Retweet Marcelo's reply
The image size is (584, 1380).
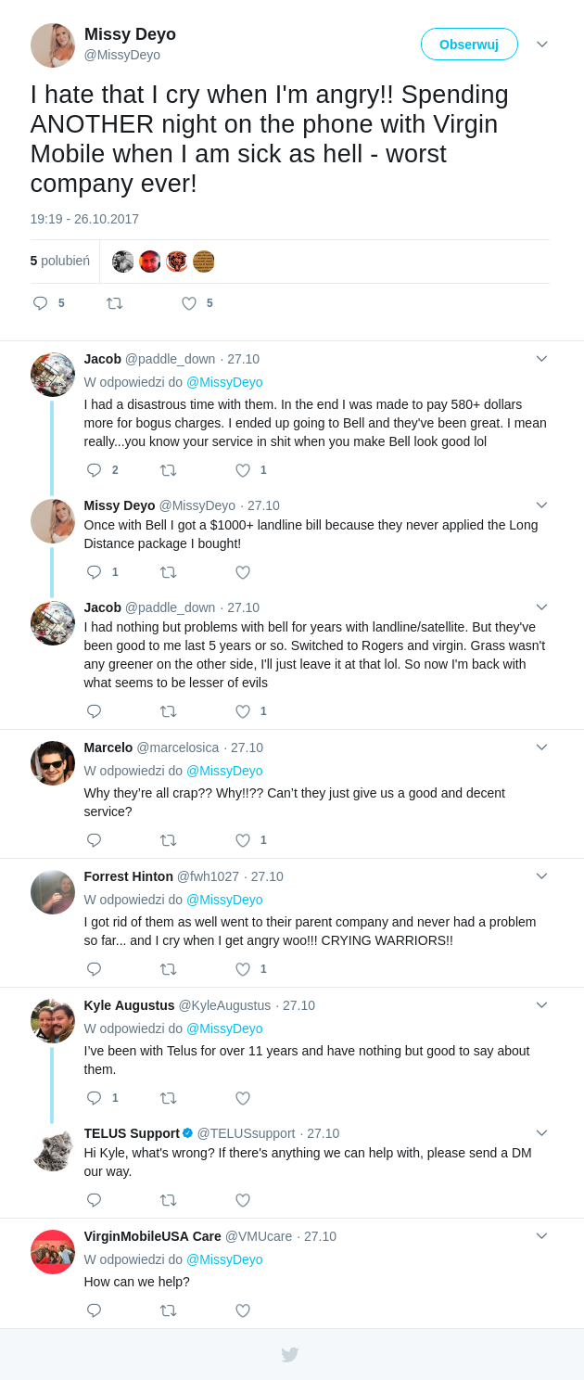coord(168,840)
